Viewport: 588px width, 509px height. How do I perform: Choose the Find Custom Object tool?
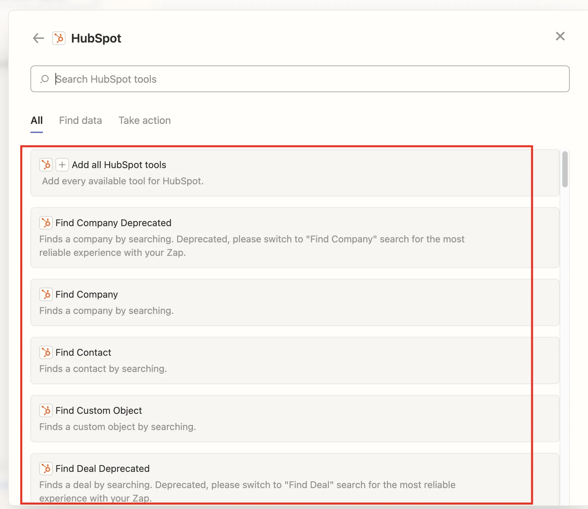click(x=295, y=419)
